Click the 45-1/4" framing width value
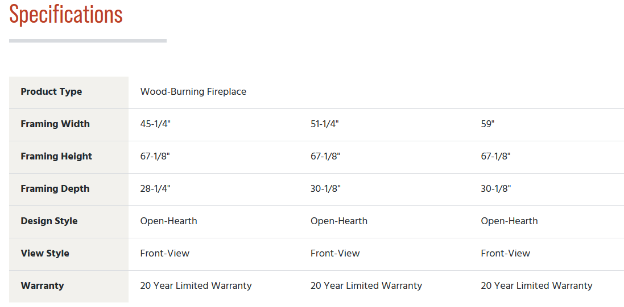Viewport: 624px width, 307px height. click(x=155, y=124)
